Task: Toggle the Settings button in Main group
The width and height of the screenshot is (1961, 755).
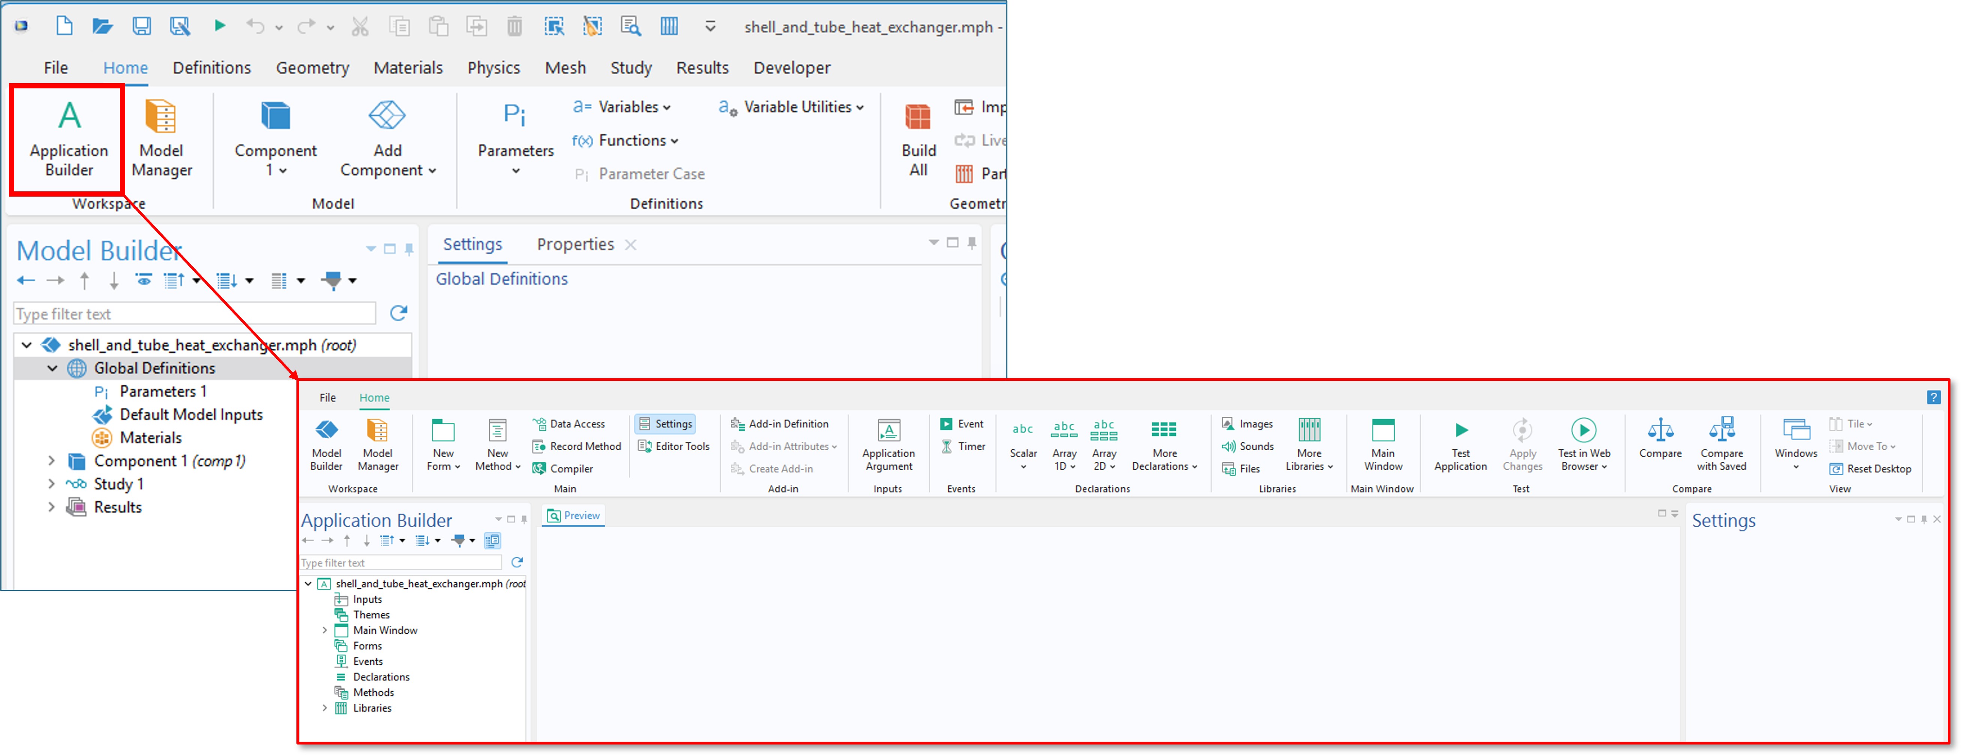Action: point(665,424)
